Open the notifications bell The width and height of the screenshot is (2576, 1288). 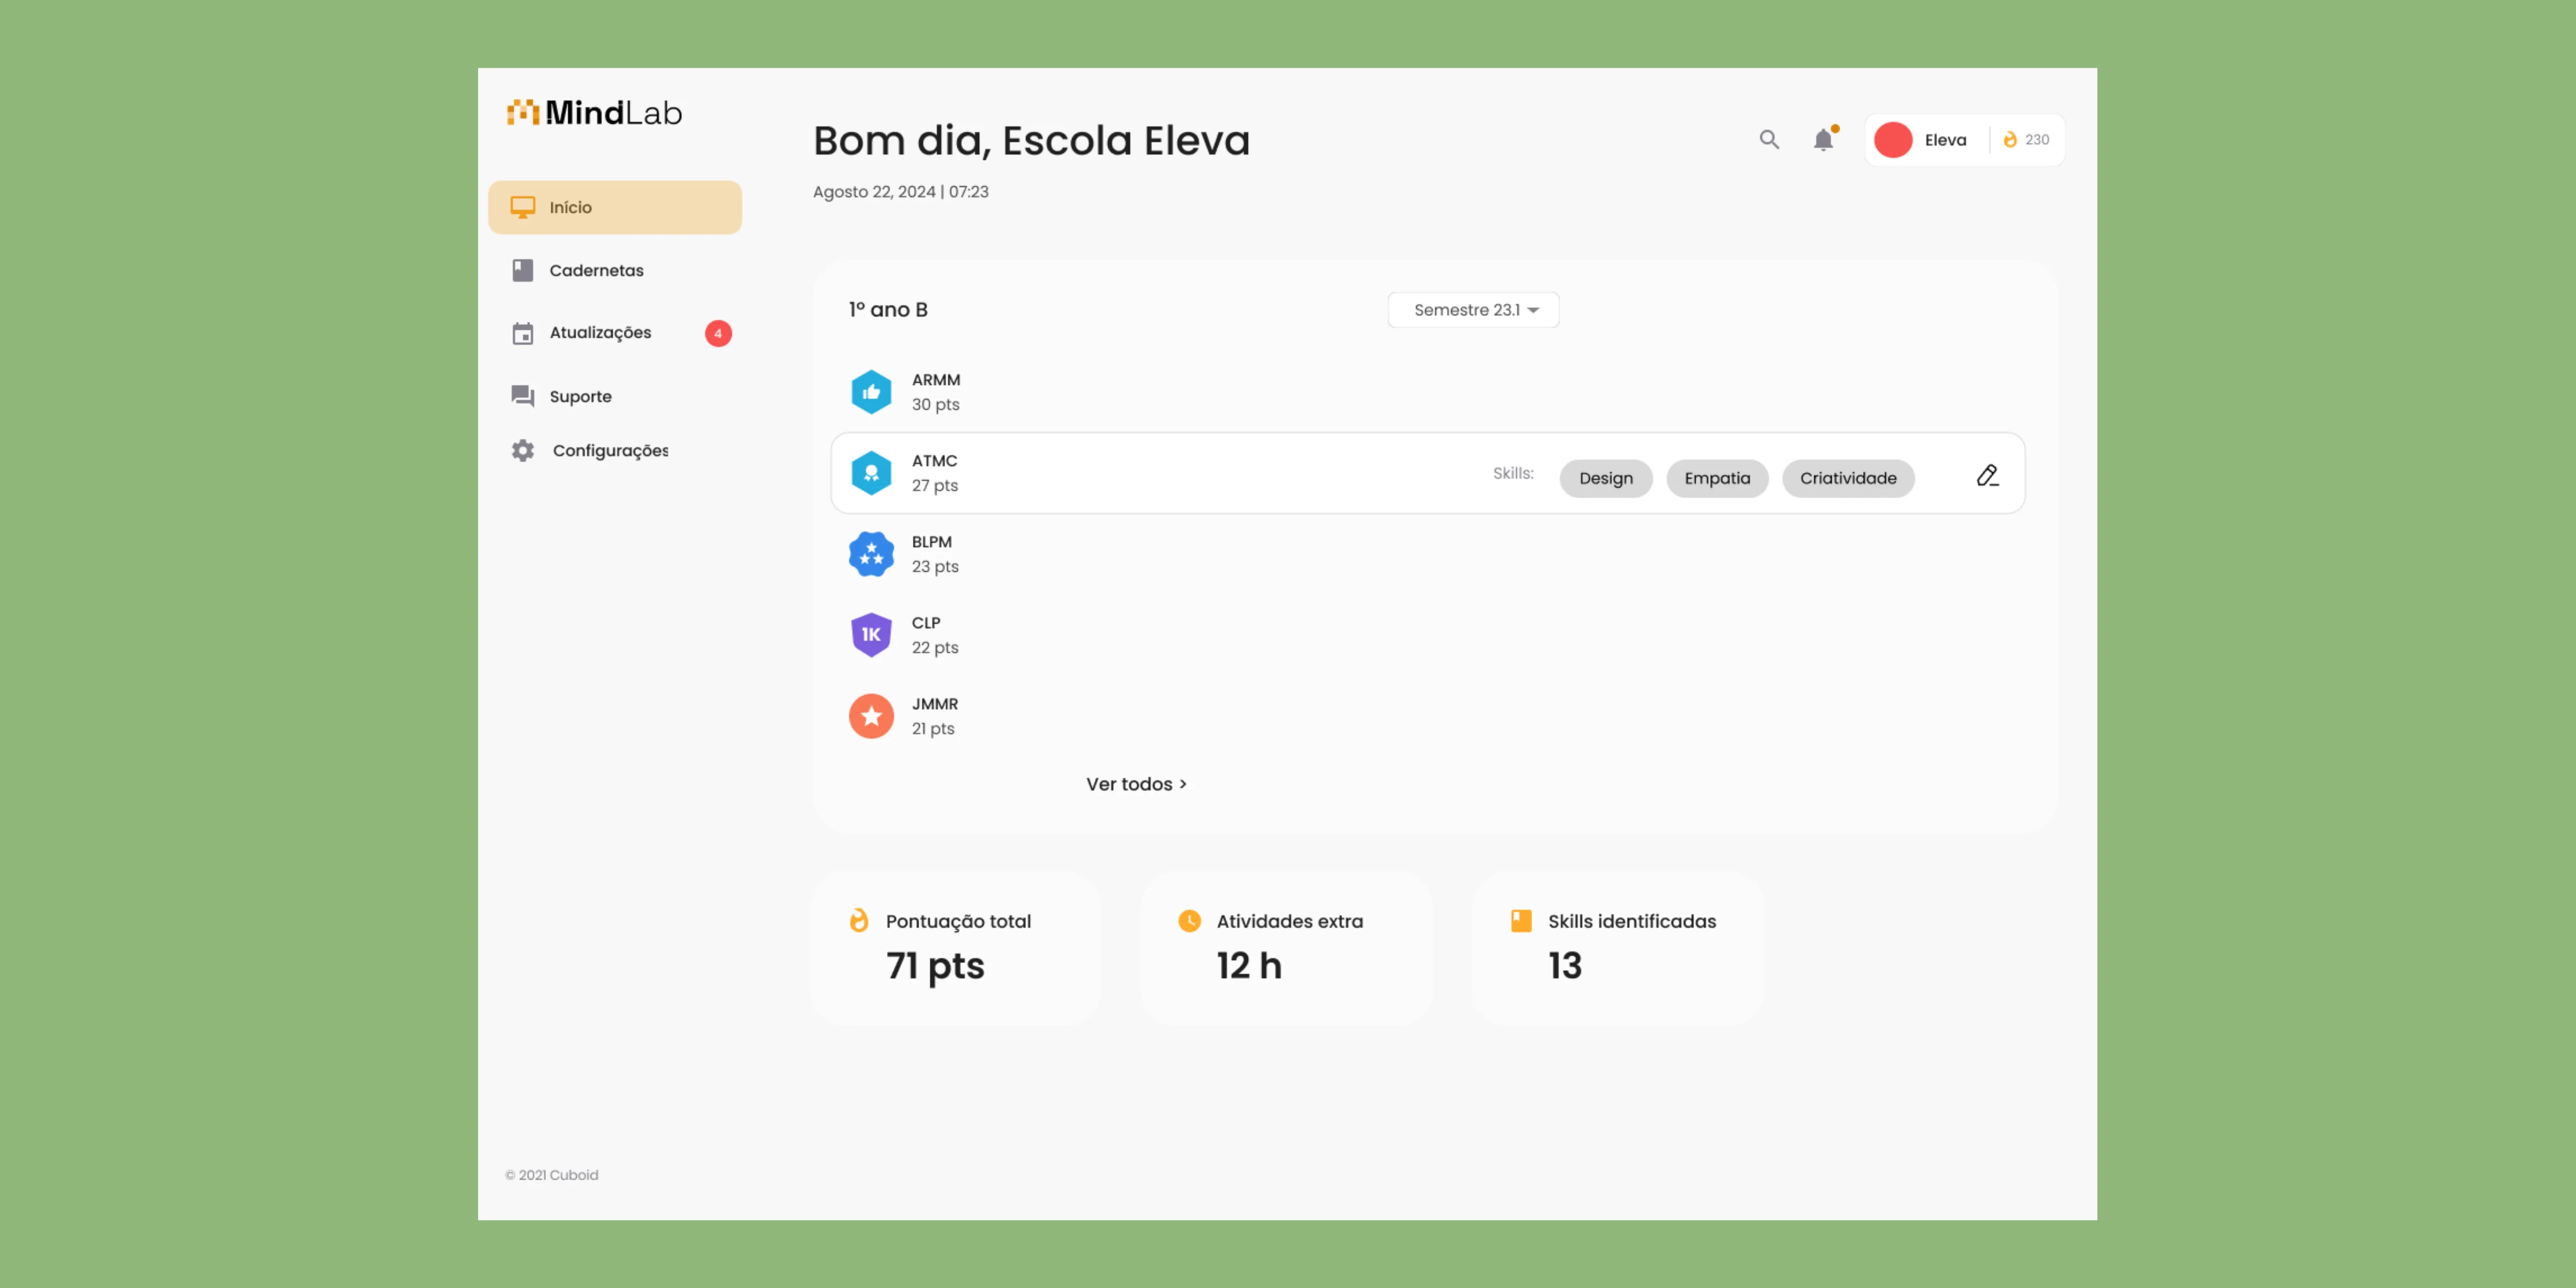[1823, 140]
